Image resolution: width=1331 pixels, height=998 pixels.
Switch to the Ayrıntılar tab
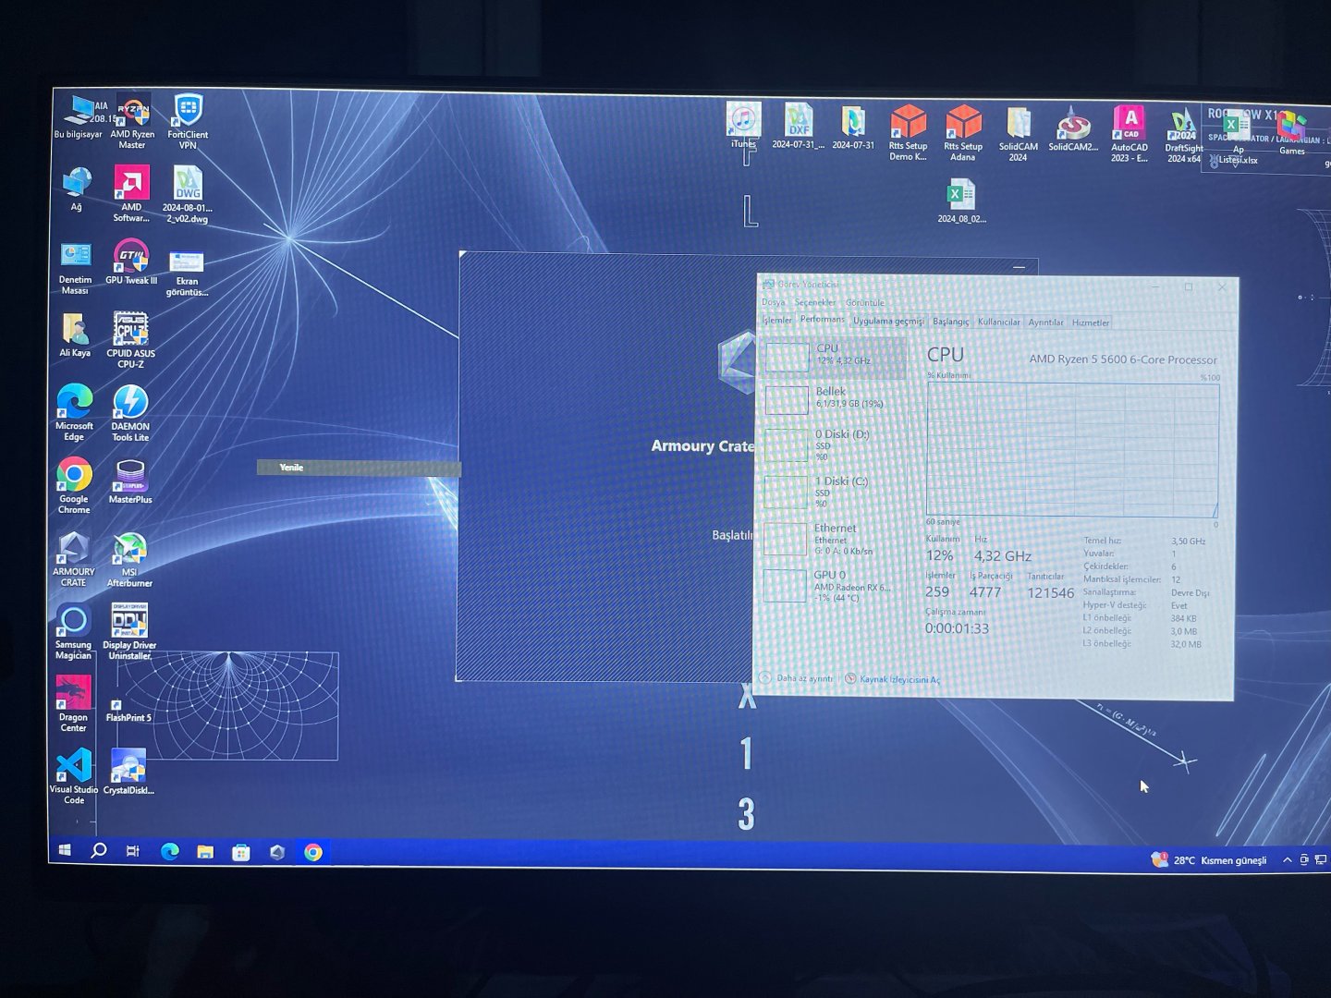1046,323
